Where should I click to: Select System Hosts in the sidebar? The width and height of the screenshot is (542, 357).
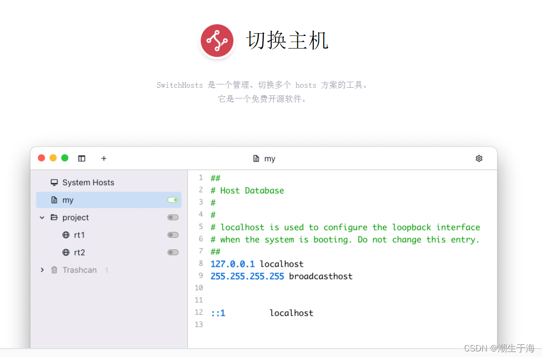[109, 182]
